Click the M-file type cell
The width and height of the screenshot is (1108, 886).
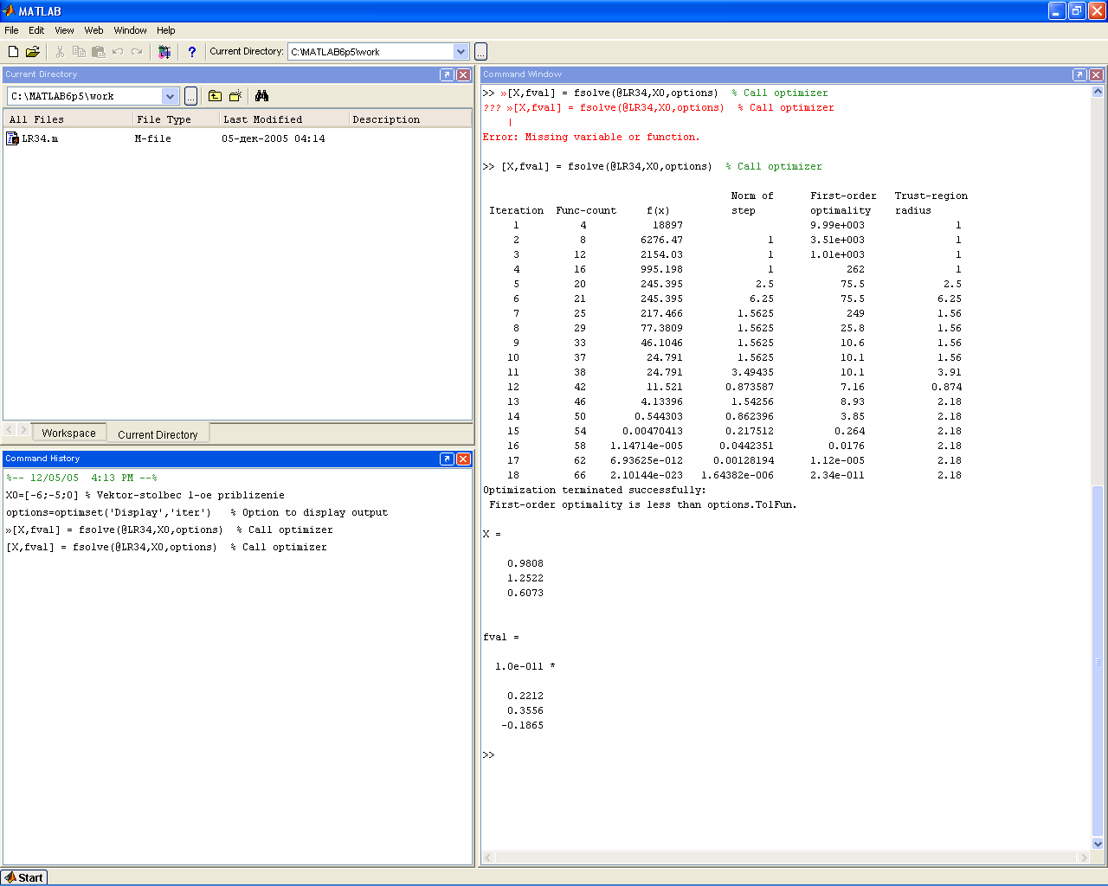tap(153, 138)
